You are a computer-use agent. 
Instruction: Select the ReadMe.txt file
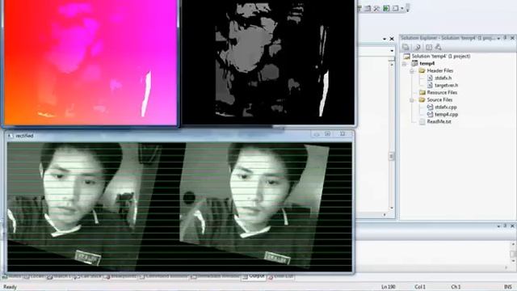click(439, 122)
